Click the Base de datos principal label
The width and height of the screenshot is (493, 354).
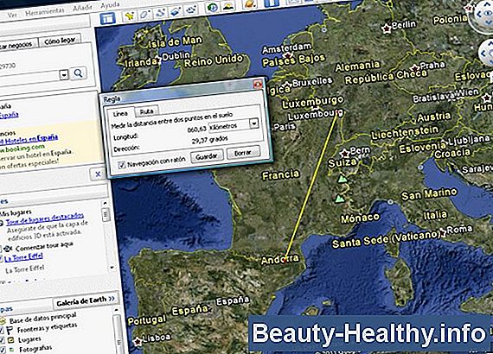pyautogui.click(x=42, y=319)
